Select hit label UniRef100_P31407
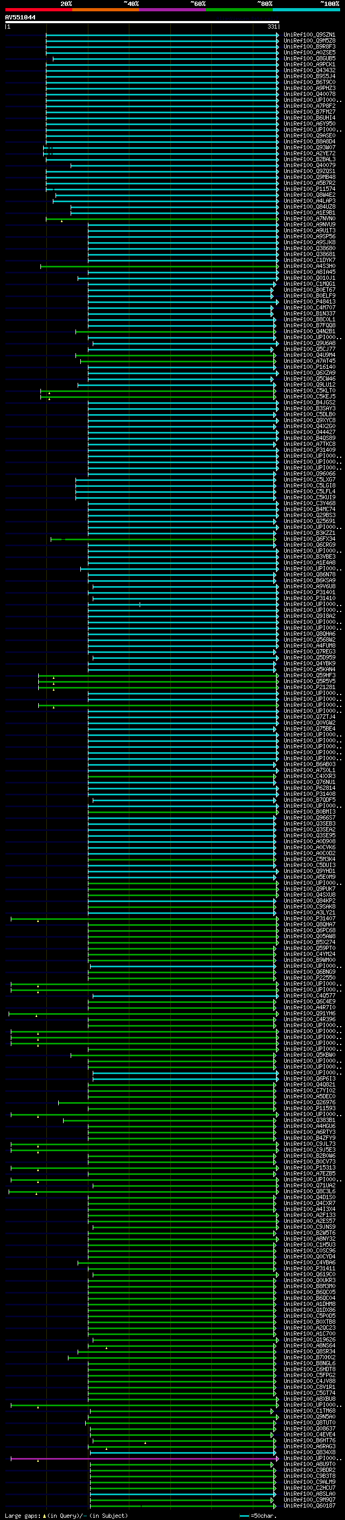Viewport: 345px width, 1520px height. pyautogui.click(x=309, y=919)
